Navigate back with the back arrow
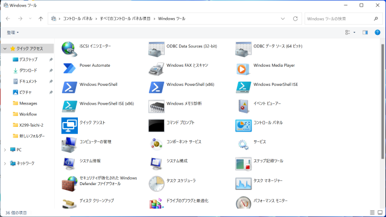The image size is (386, 217). pos(8,19)
